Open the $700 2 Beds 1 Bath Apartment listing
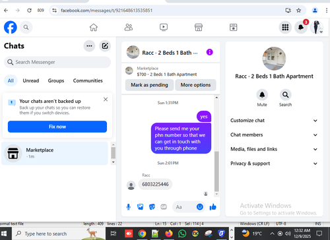 167,75
